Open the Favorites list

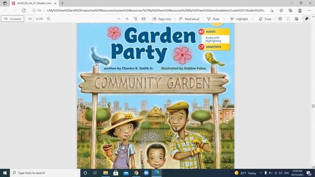(x=281, y=10)
